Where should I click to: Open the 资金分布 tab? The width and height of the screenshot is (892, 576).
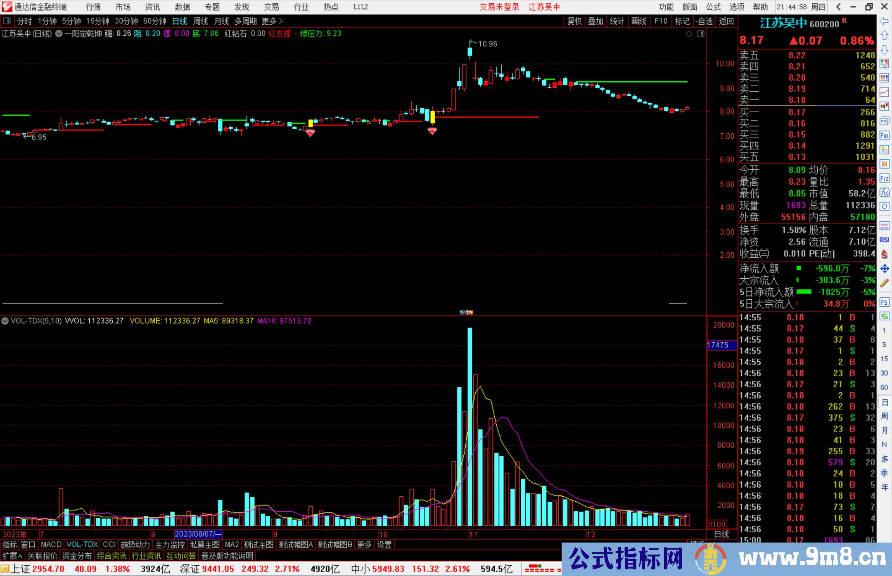click(x=77, y=556)
